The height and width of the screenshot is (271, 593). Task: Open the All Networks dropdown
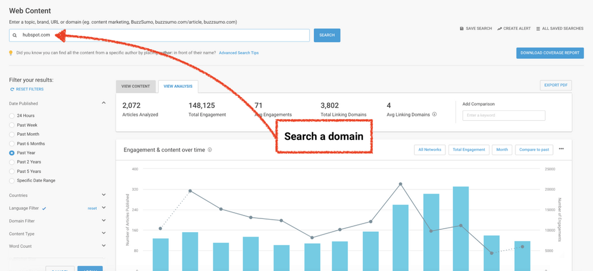pos(429,150)
